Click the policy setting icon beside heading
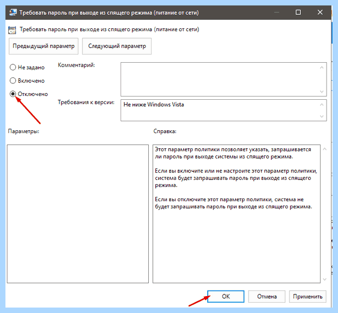This screenshot has height=313, width=338. (12, 30)
